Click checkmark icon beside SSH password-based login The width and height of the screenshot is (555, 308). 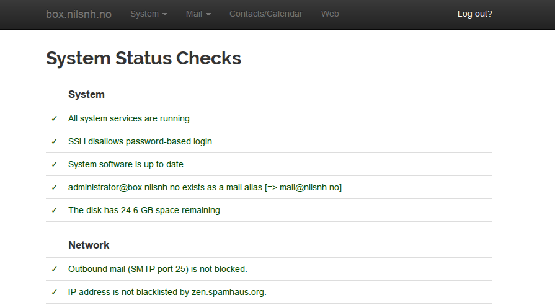(x=54, y=141)
